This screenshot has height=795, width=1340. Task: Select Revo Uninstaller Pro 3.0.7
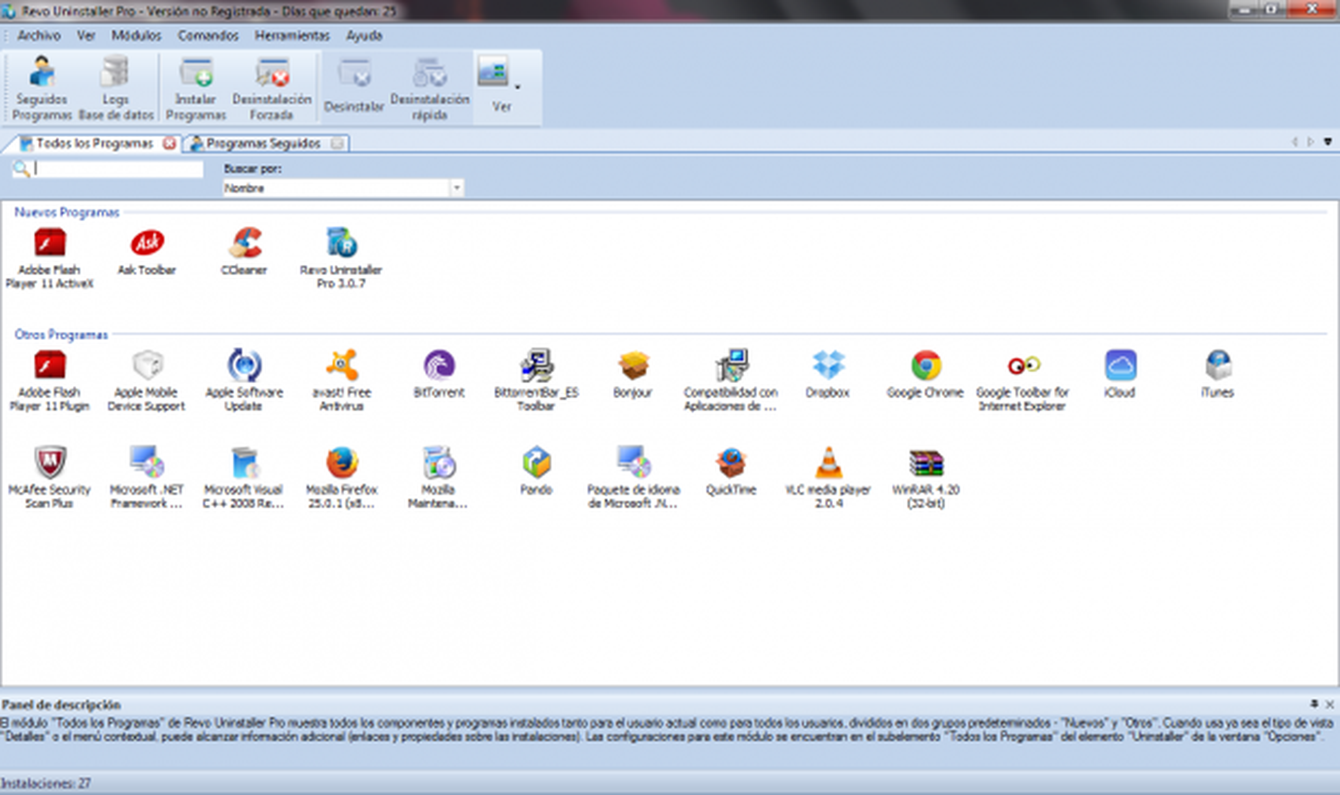341,258
